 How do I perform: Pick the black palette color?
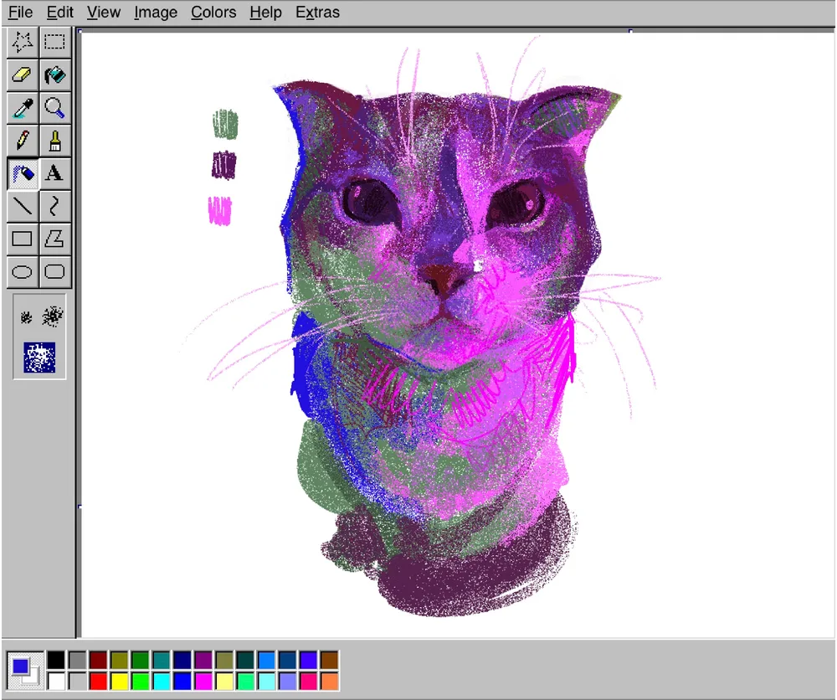pos(56,660)
